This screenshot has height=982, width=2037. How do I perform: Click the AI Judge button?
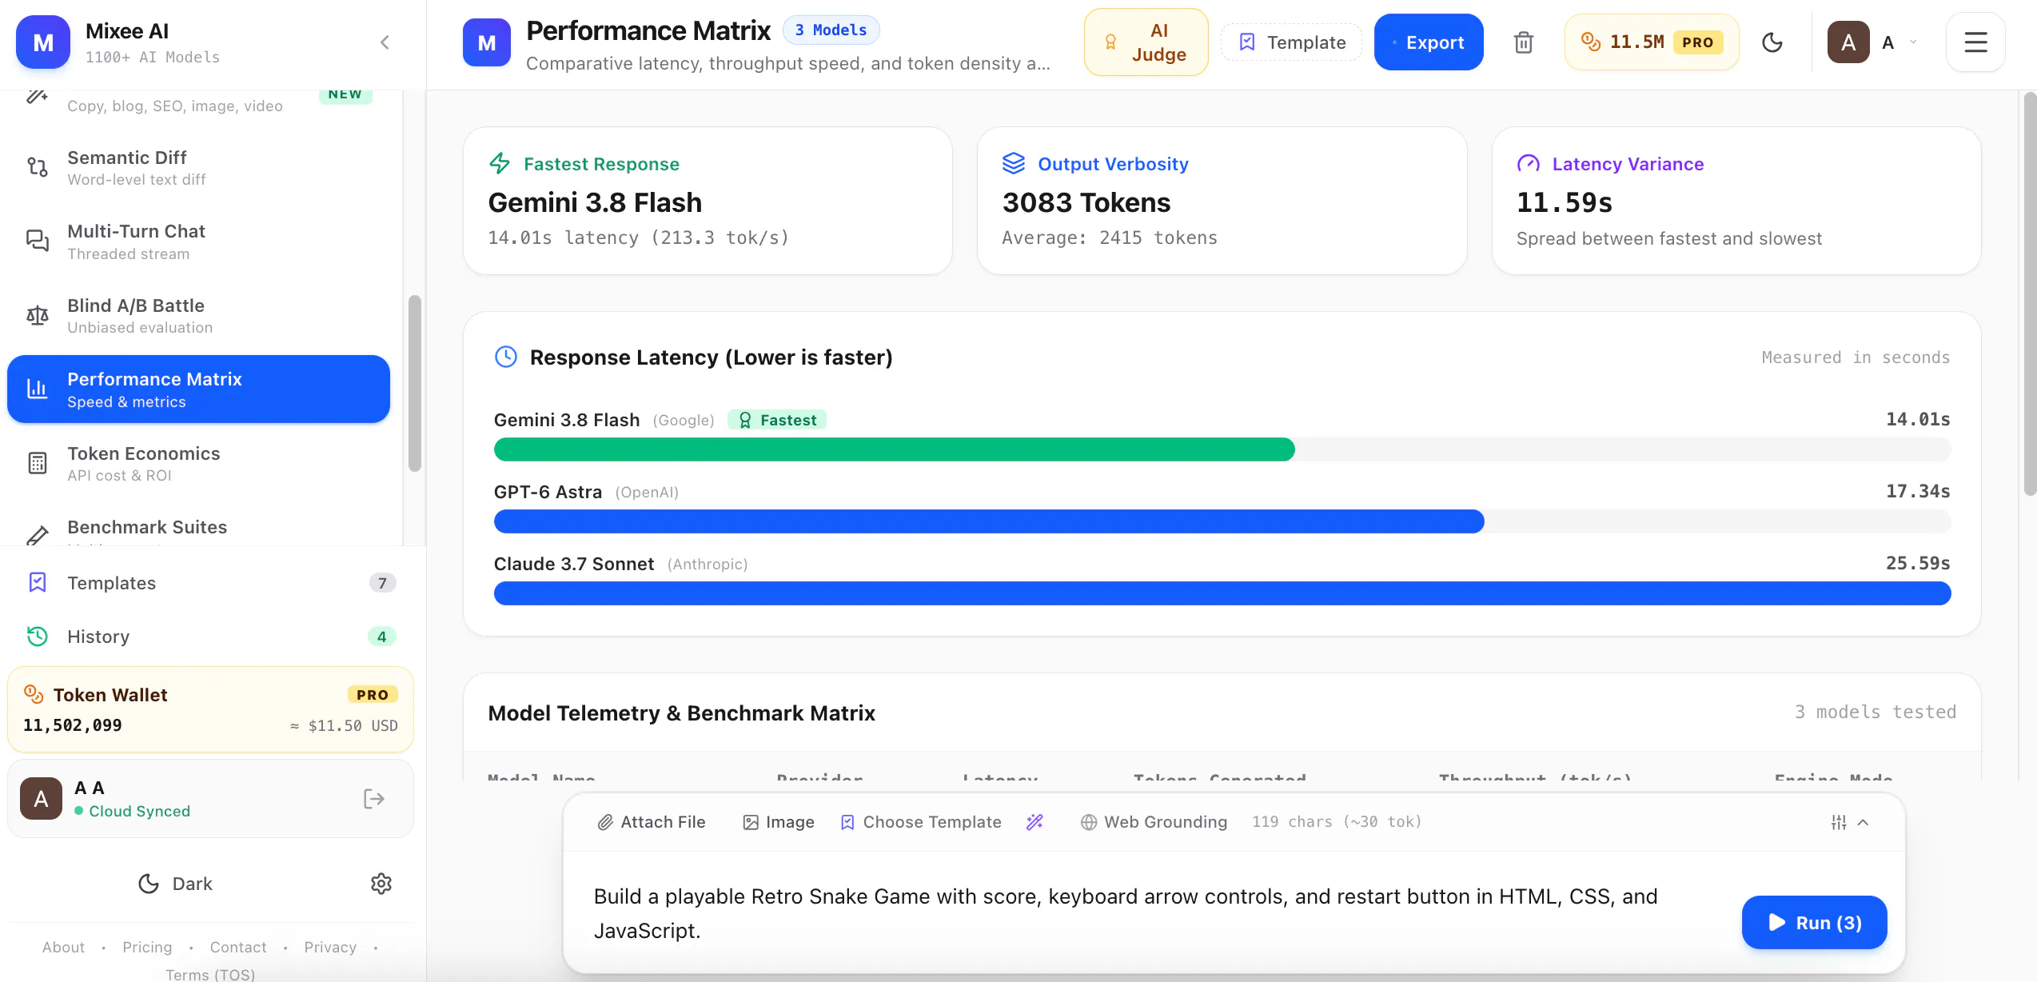[x=1146, y=42]
